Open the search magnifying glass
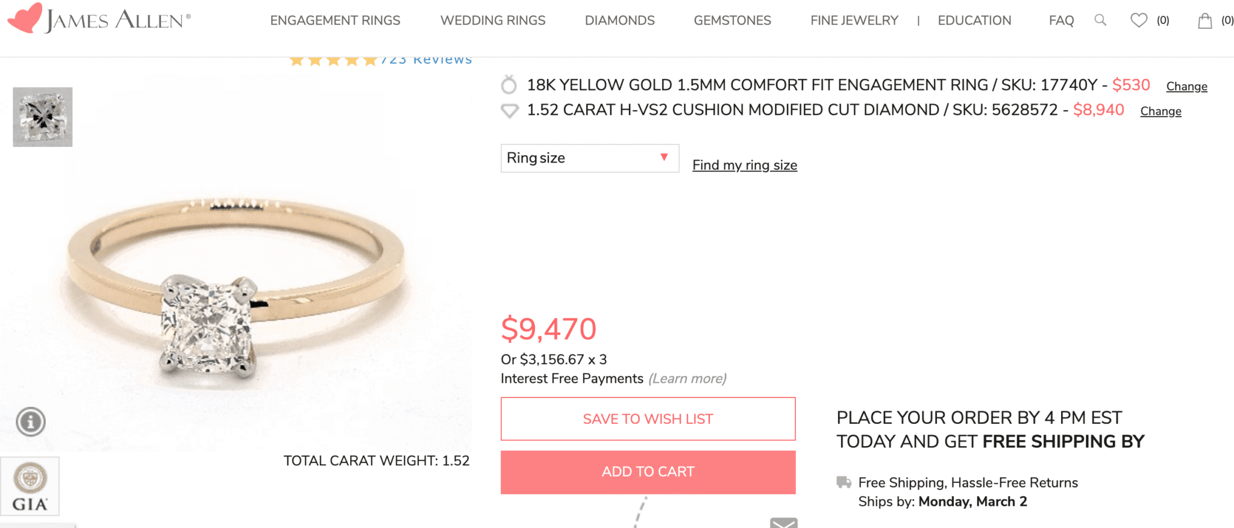Screen dimensions: 1234x528 pyautogui.click(x=1100, y=20)
